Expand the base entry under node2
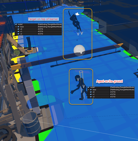 (x=16, y=27)
